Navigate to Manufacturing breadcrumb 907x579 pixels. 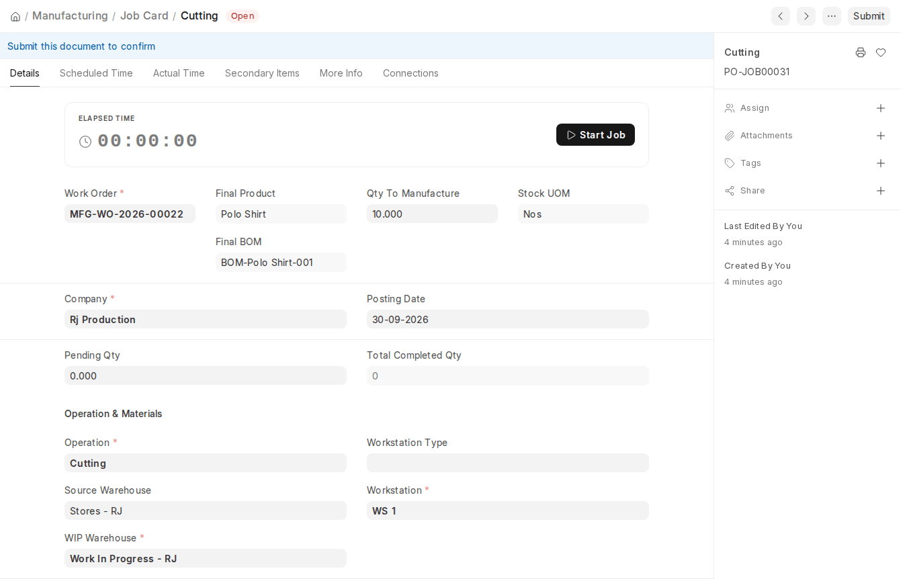click(x=70, y=15)
